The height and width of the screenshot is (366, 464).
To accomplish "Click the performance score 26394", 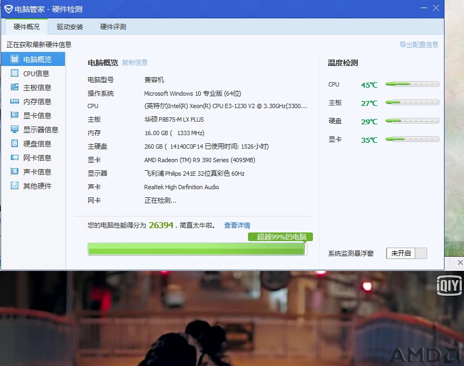I will (161, 225).
